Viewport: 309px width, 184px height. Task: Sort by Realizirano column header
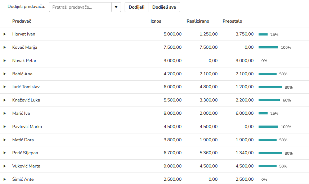click(198, 21)
